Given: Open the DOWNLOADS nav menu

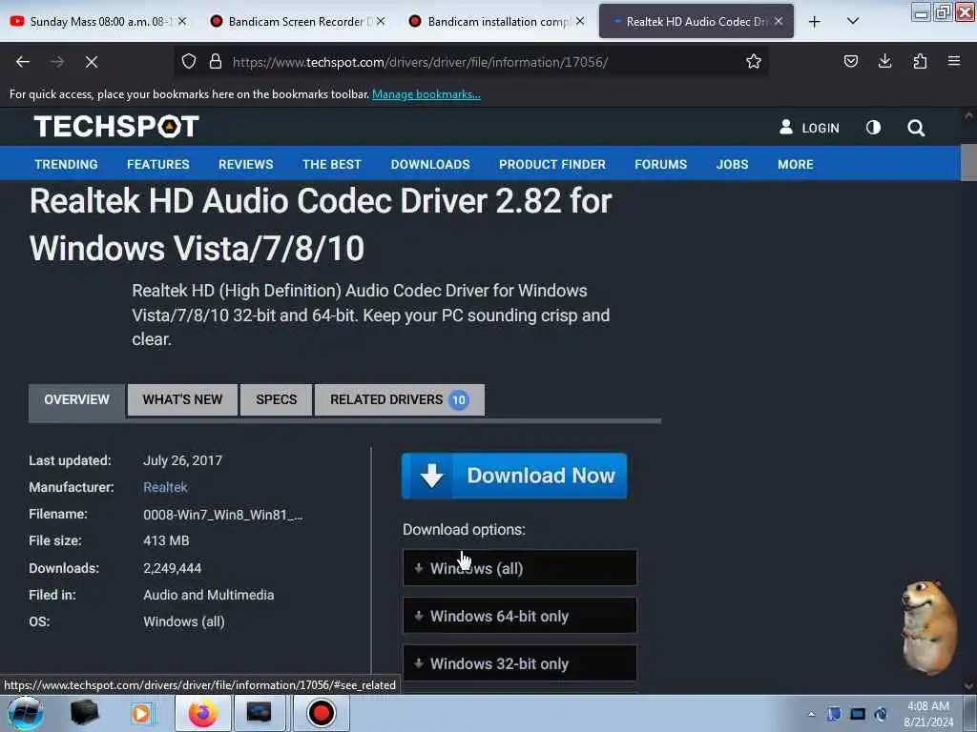Looking at the screenshot, I should pos(430,164).
